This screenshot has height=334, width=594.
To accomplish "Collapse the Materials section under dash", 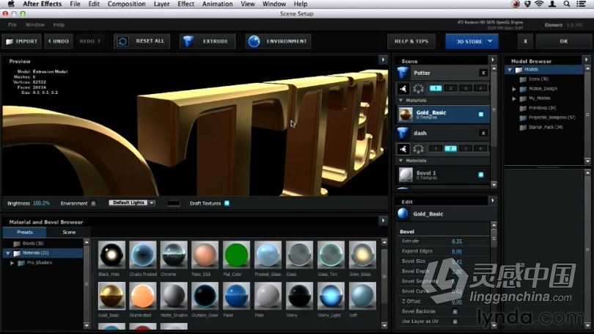I will pyautogui.click(x=401, y=161).
